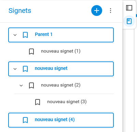This screenshot has width=137, height=132.
Task: Click the Signets panel title
Action: [20, 11]
